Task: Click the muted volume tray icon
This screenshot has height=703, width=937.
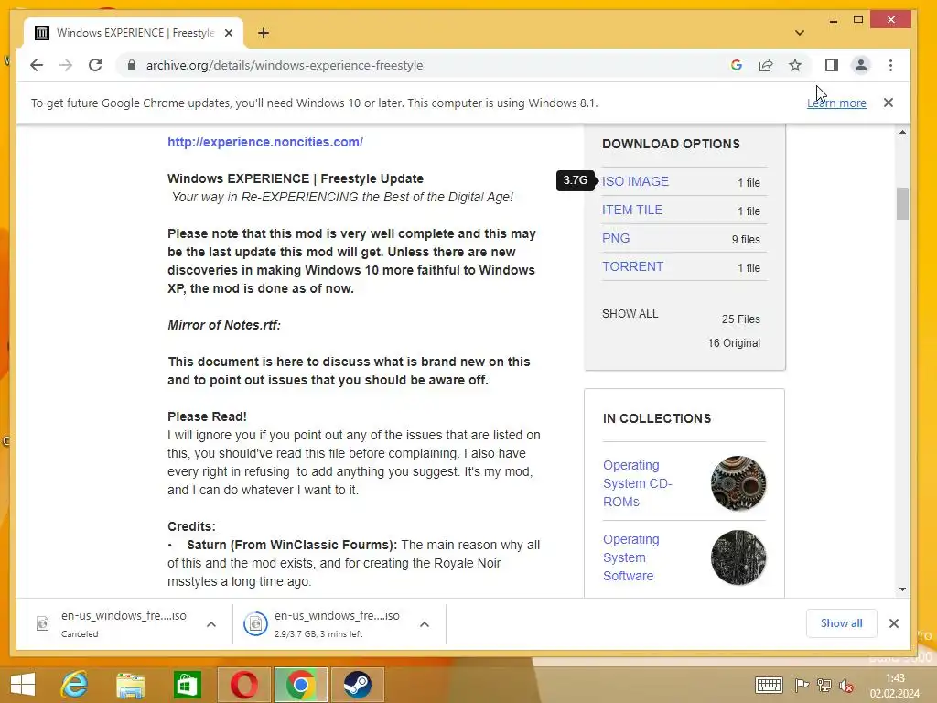Action: pos(845,686)
